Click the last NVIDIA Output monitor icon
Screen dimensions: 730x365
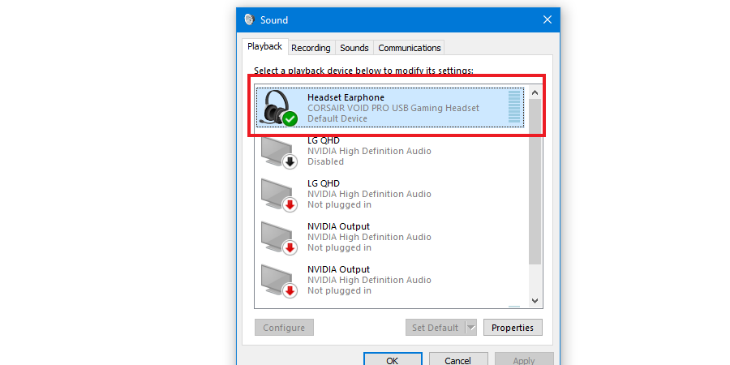pyautogui.click(x=279, y=281)
